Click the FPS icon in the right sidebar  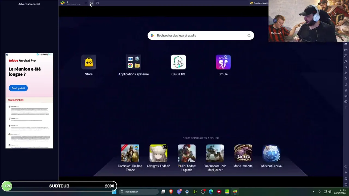click(x=346, y=50)
